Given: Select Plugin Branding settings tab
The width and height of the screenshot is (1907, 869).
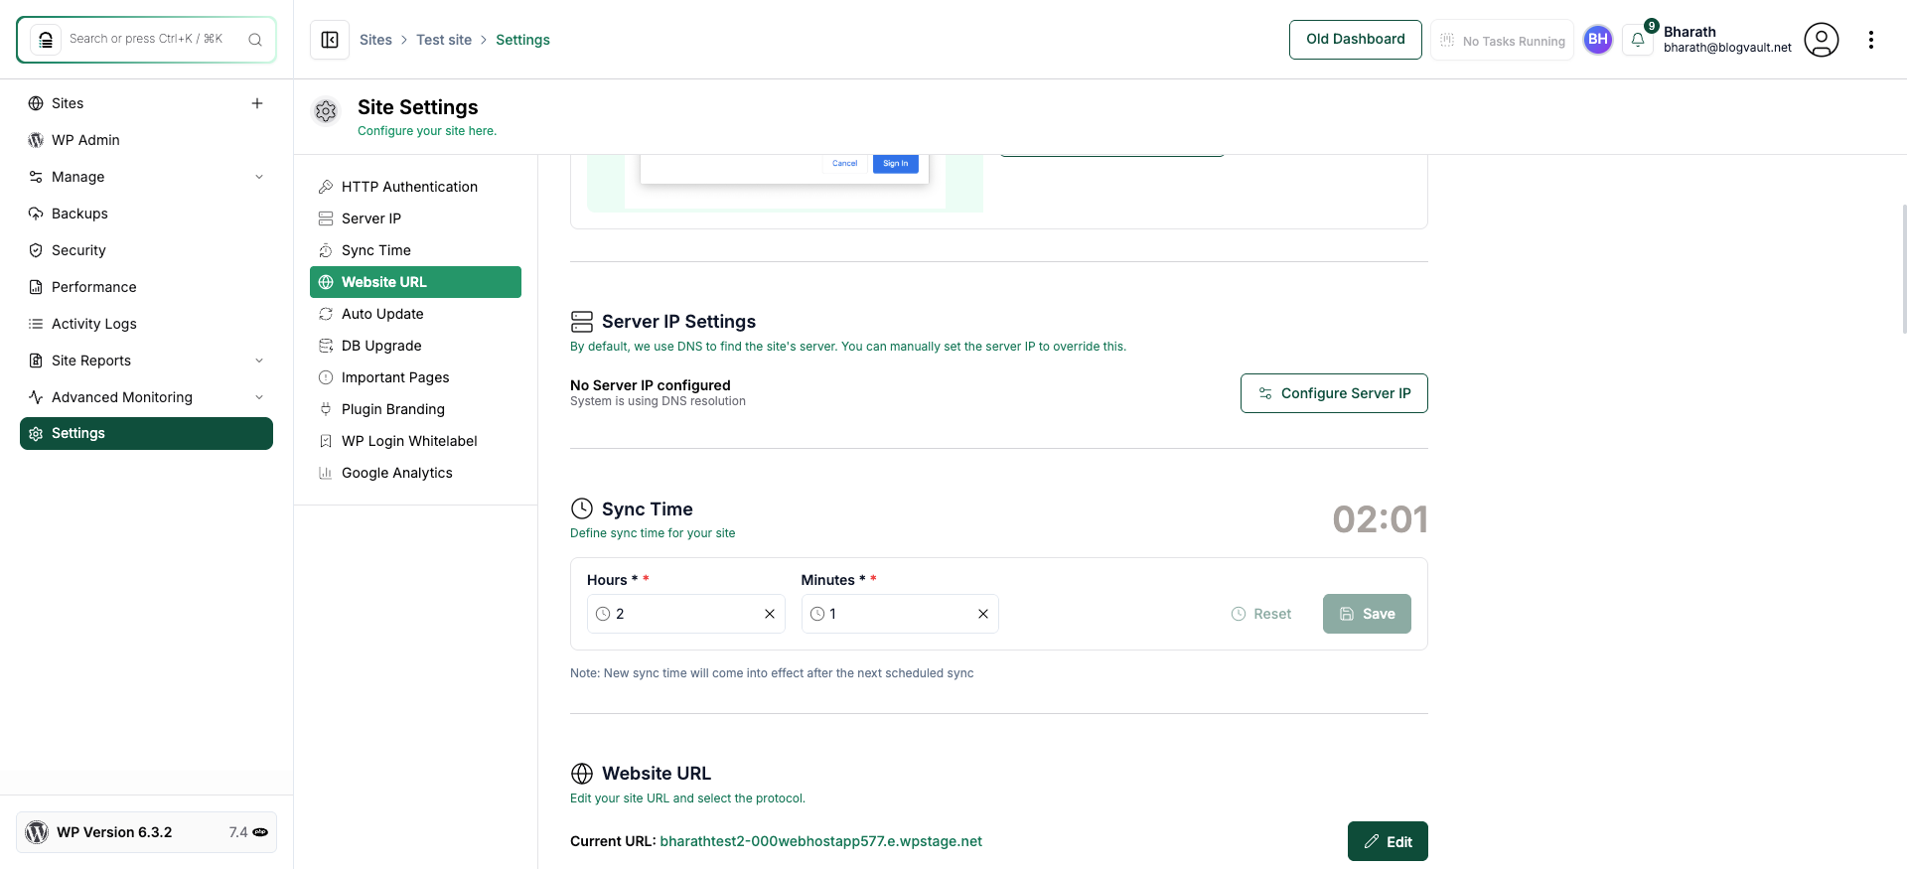Looking at the screenshot, I should pos(415,409).
